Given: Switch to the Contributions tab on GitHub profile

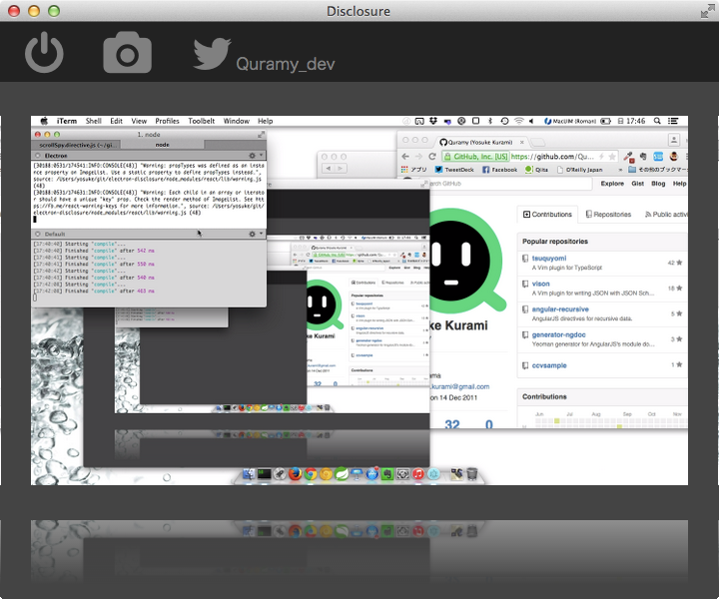Looking at the screenshot, I should coord(547,214).
